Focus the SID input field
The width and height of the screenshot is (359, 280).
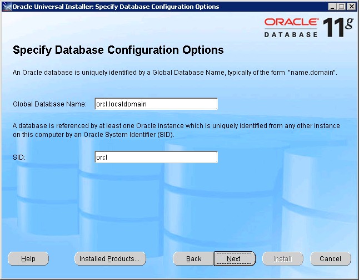point(156,157)
